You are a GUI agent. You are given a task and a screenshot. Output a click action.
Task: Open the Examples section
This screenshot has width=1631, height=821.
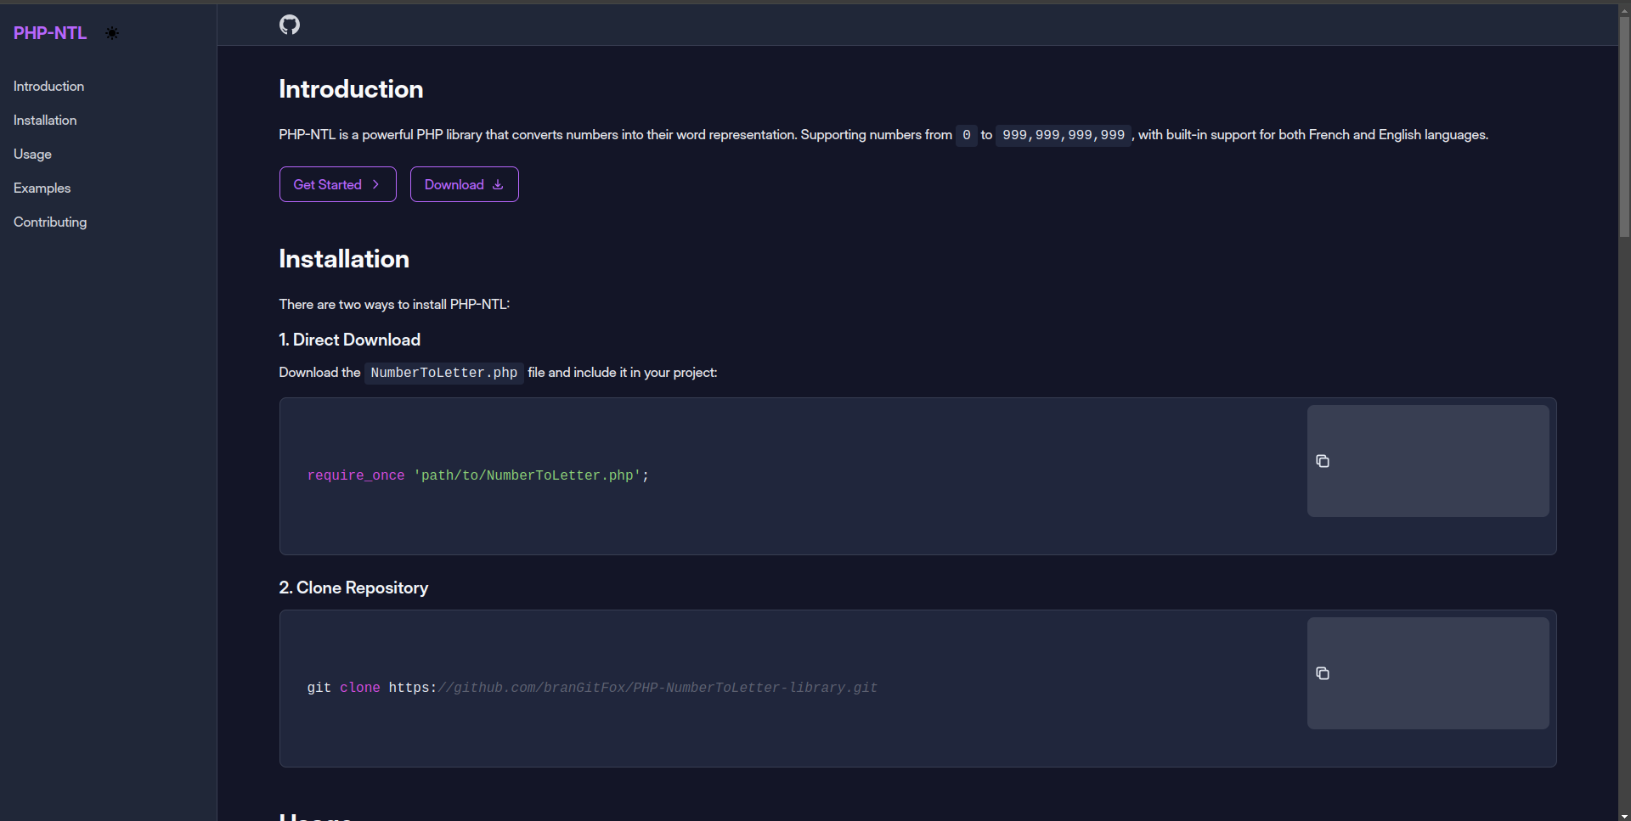click(42, 188)
